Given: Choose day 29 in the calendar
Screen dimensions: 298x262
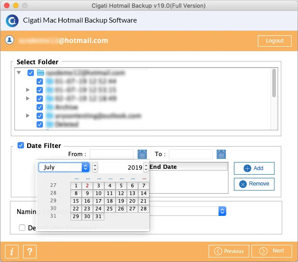Looking at the screenshot, I should coord(76,216).
